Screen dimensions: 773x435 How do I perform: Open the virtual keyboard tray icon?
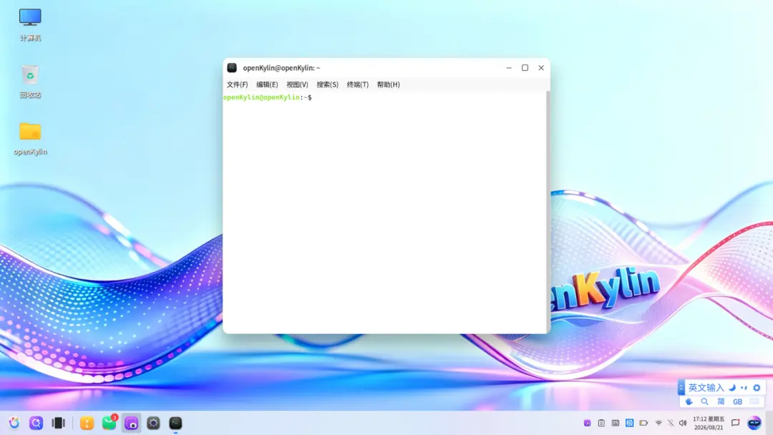[616, 423]
